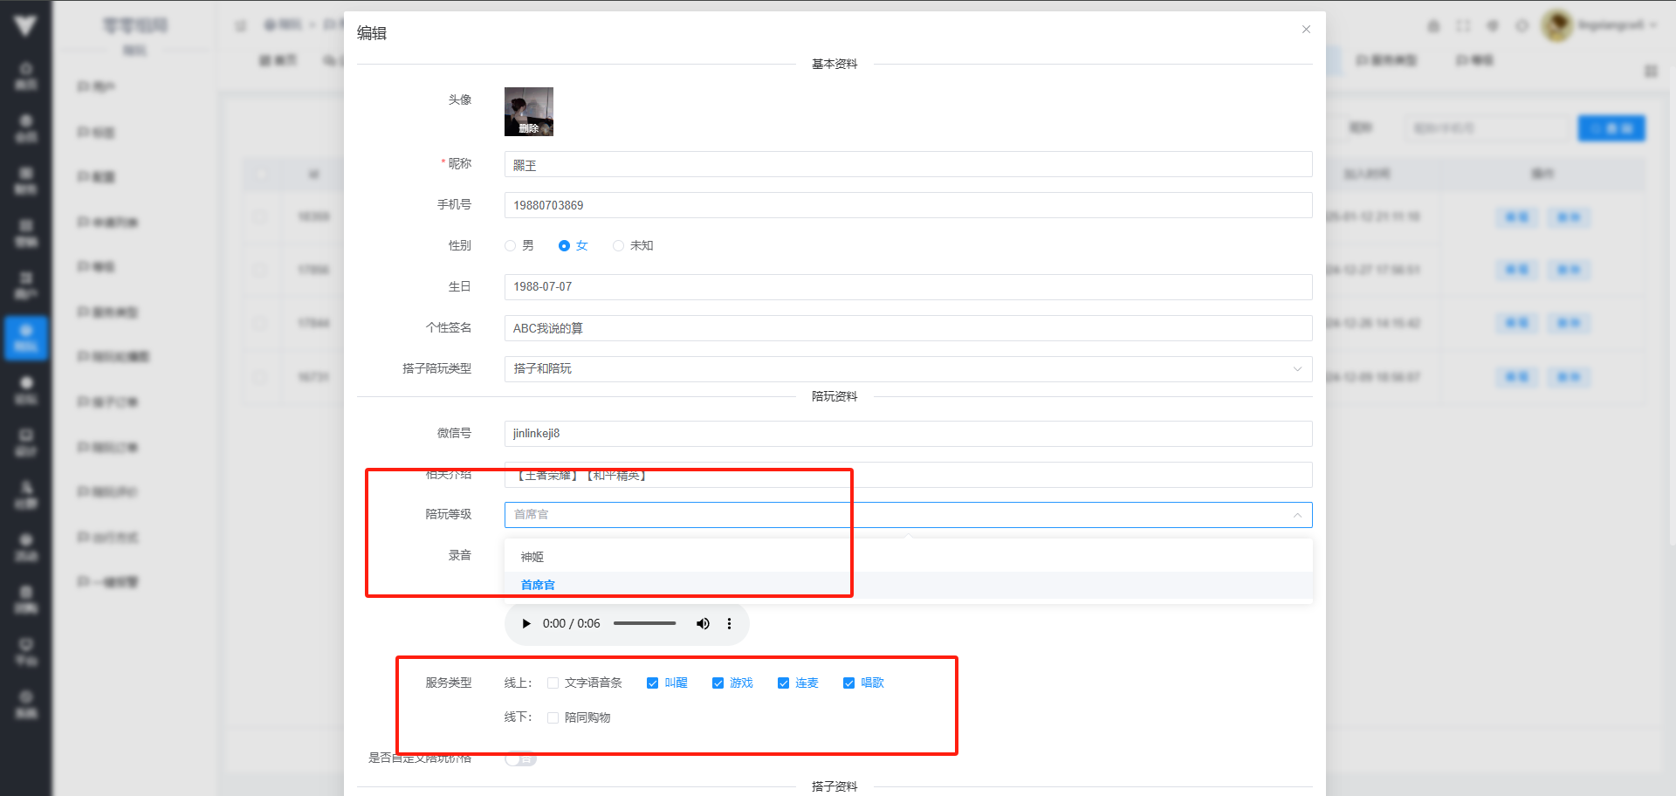Collapse the 陪玩等级 dropdown via arrow

click(x=1297, y=515)
